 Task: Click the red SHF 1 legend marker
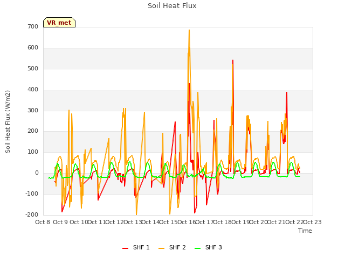pyautogui.click(x=125, y=248)
